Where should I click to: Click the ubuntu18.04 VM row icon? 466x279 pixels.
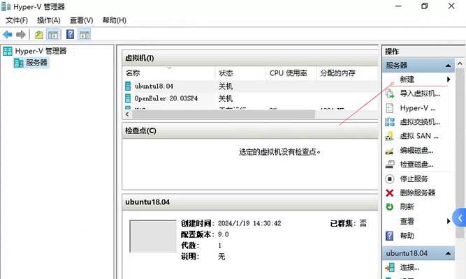128,86
